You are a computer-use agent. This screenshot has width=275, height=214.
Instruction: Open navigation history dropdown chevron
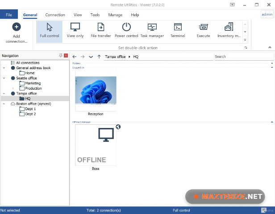pos(91,57)
